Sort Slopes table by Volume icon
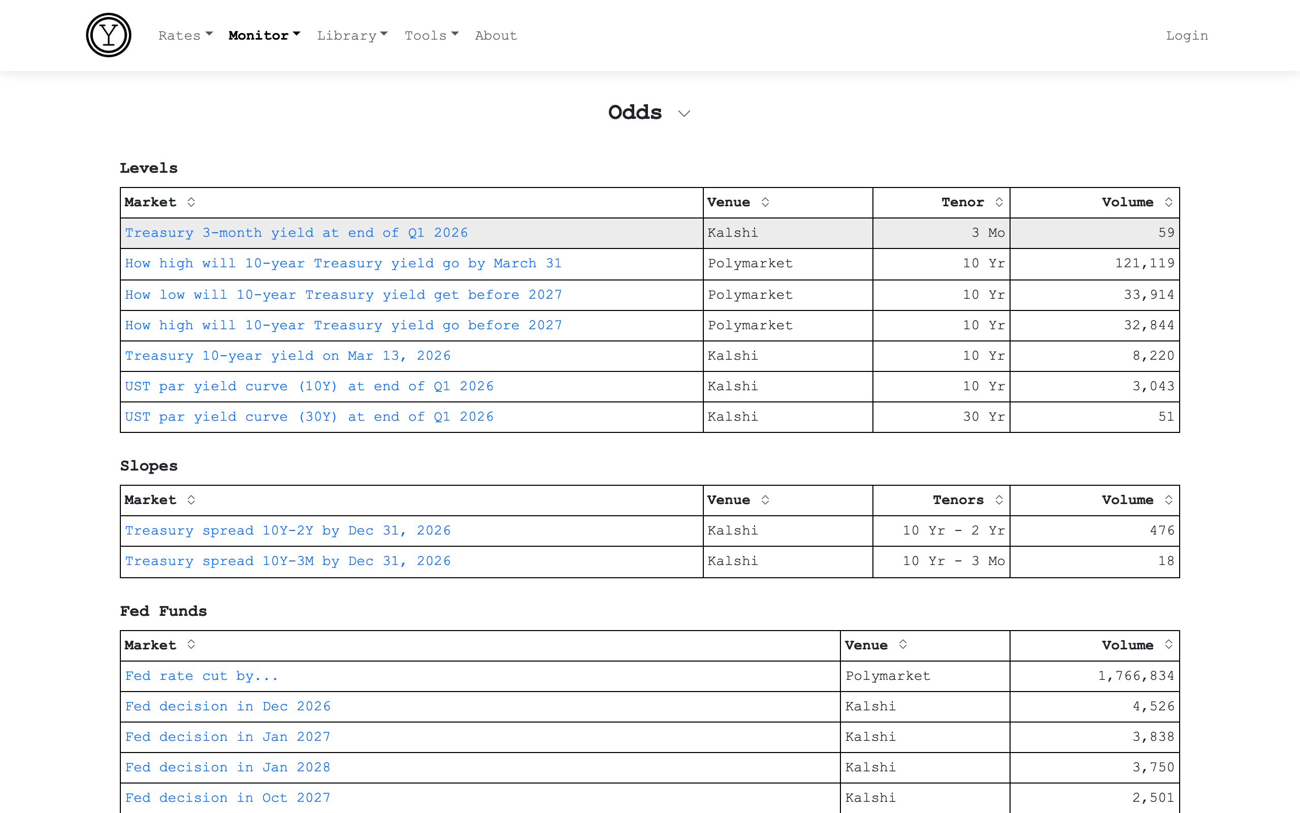 point(1168,500)
